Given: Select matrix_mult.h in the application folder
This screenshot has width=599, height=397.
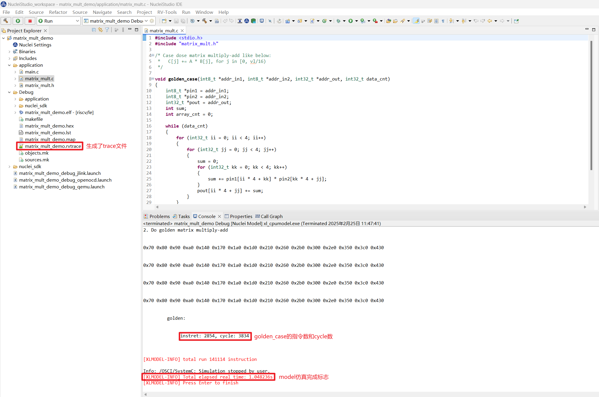Looking at the screenshot, I should click(x=37, y=85).
